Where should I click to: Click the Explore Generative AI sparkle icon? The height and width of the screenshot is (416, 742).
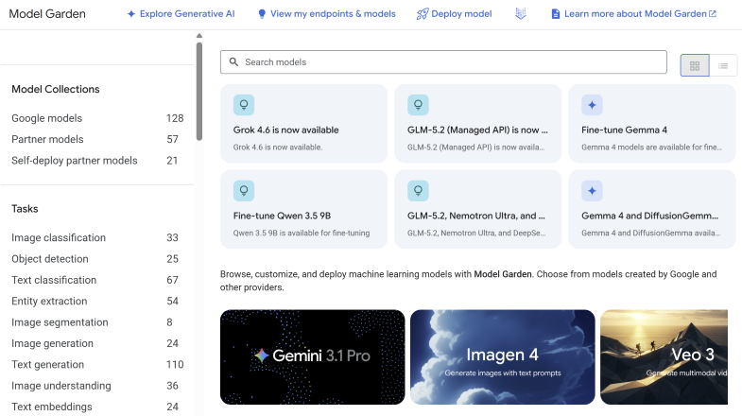[x=131, y=14]
